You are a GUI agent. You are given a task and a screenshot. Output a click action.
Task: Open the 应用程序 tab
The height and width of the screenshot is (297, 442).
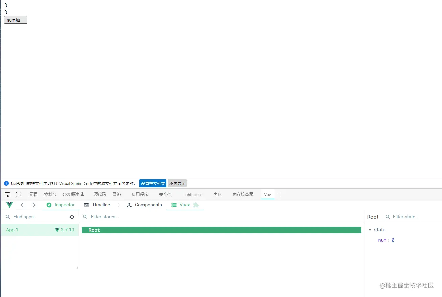tap(140, 195)
